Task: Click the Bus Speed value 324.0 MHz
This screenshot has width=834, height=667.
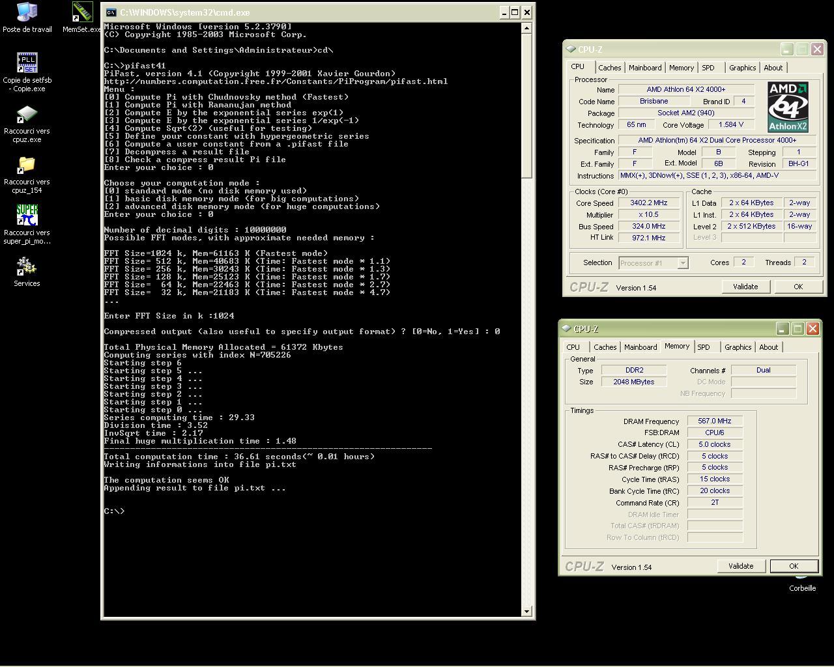Action: coord(648,226)
